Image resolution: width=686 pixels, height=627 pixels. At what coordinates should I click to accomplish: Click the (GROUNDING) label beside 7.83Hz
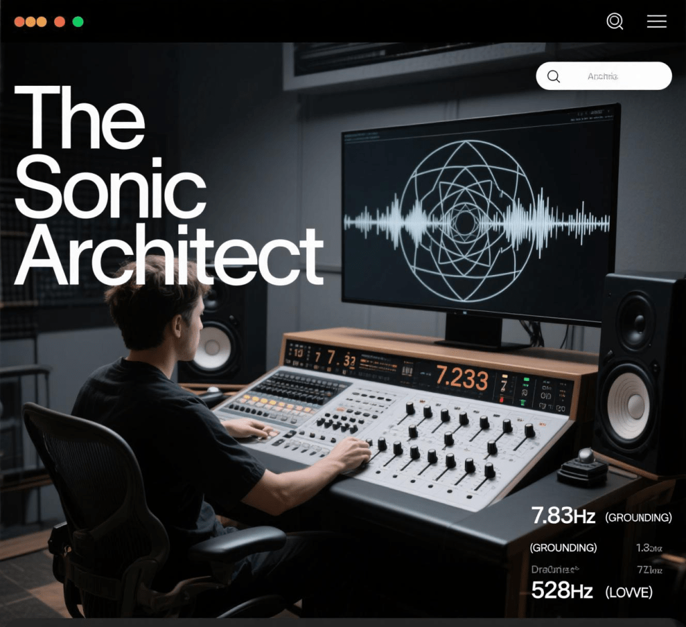pyautogui.click(x=638, y=518)
